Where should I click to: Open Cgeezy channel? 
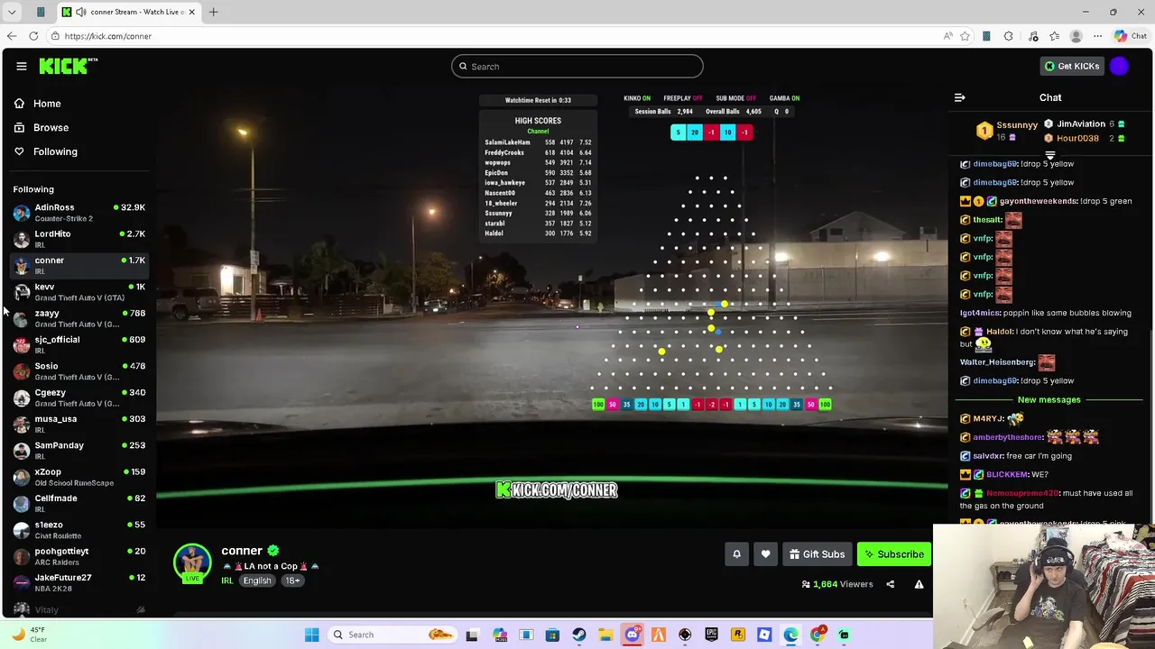(x=79, y=398)
